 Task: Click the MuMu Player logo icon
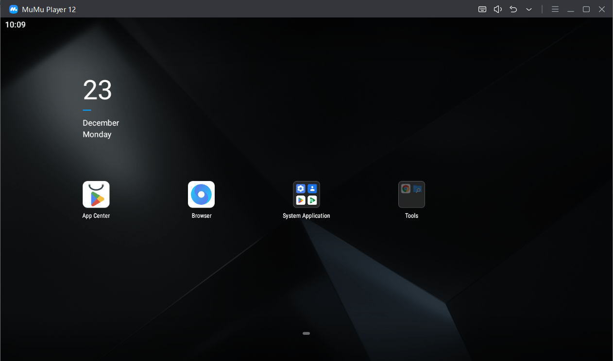click(x=14, y=9)
